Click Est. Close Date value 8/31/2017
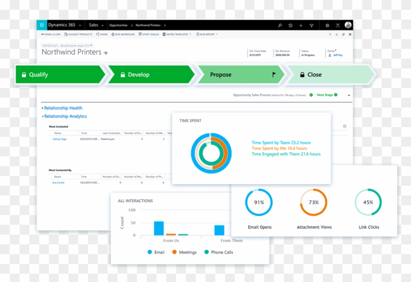 pos(255,55)
